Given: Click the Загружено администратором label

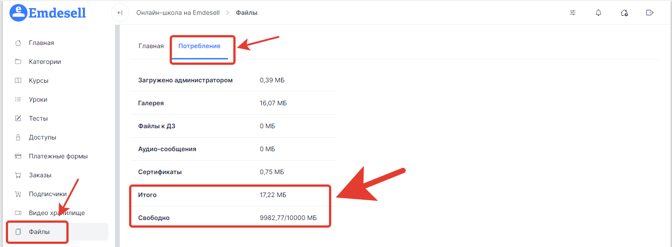Looking at the screenshot, I should coord(185,80).
